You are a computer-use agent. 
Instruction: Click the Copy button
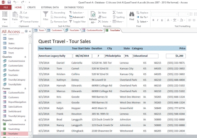[24, 17]
